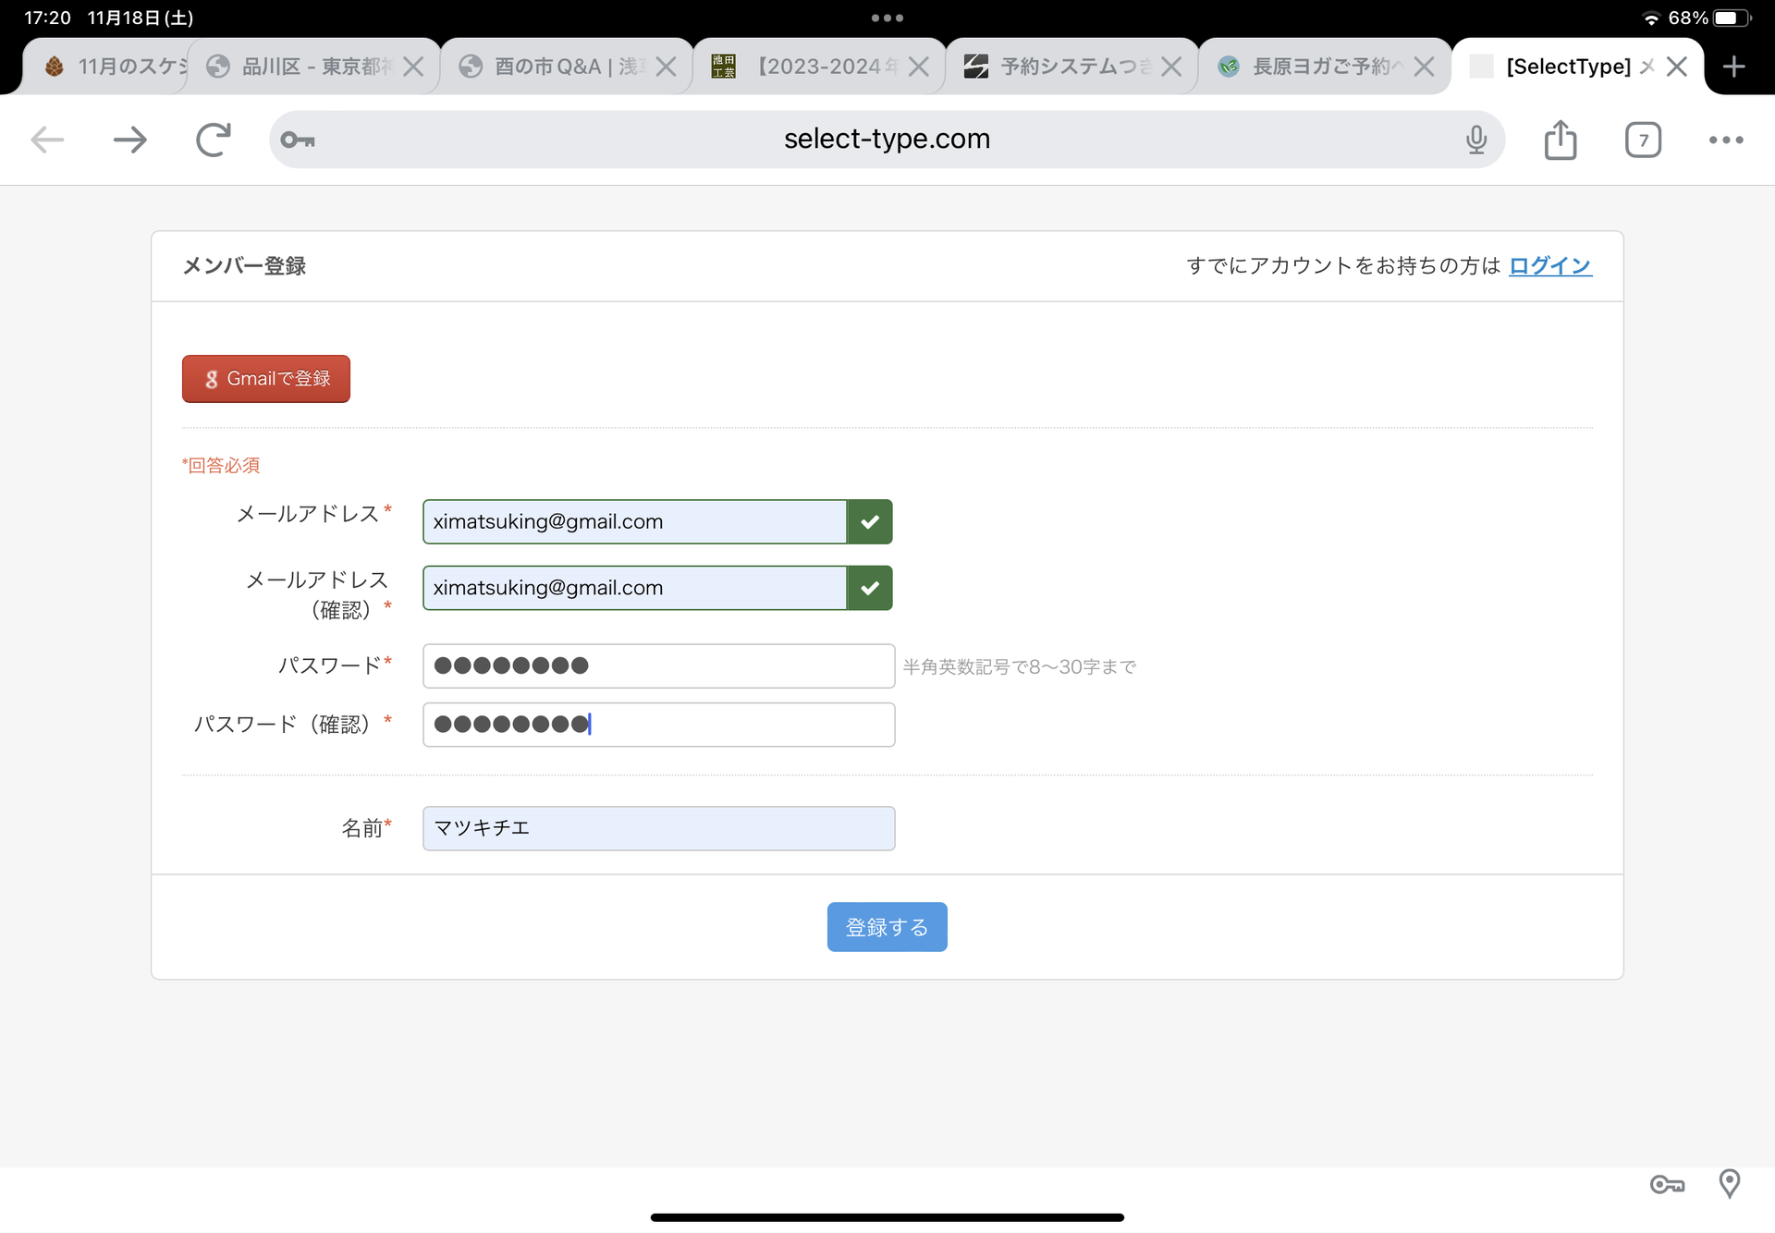Open the ログイン link
The image size is (1775, 1233).
tap(1549, 266)
